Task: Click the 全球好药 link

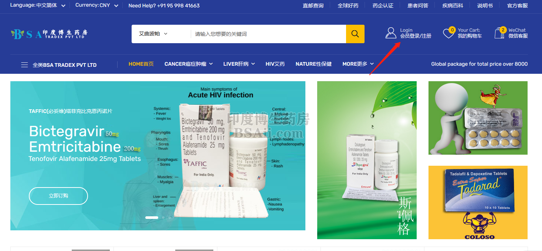Action: [x=348, y=6]
